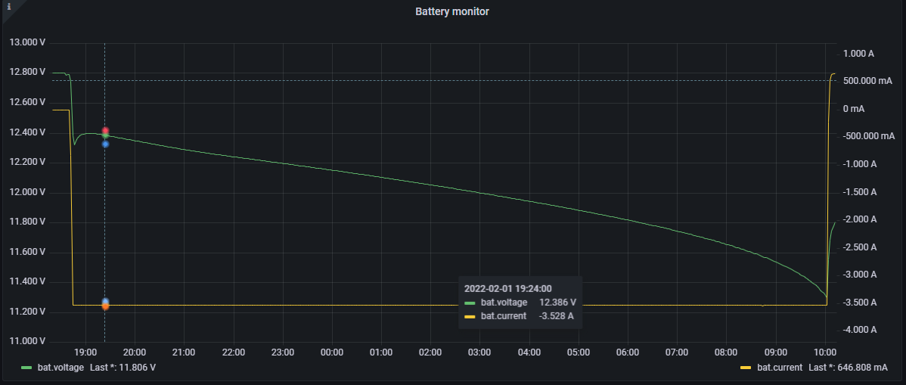Click the 19:00 time axis label
This screenshot has height=385, width=906.
(x=85, y=352)
